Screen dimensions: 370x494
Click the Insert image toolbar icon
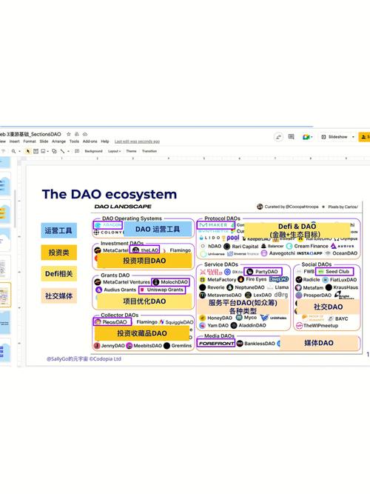pos(43,151)
